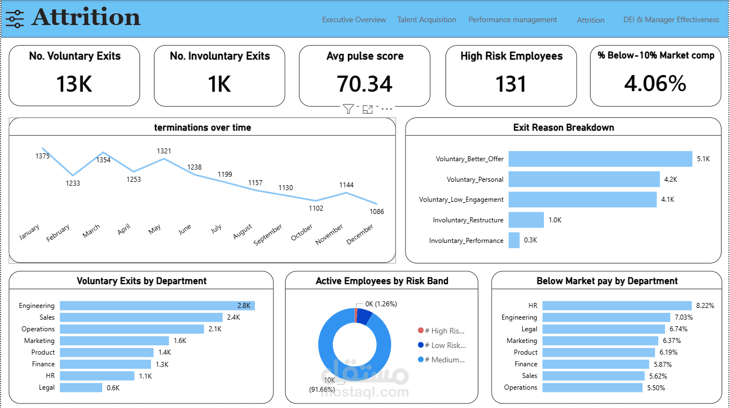The height and width of the screenshot is (408, 730).
Task: Open DEI & Manager Effectiveness page
Action: click(x=671, y=19)
